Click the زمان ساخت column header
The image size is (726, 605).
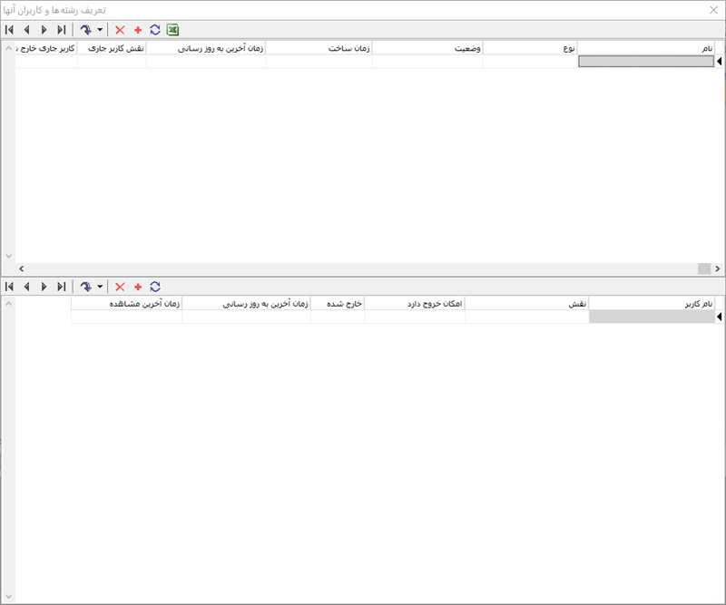(319, 48)
